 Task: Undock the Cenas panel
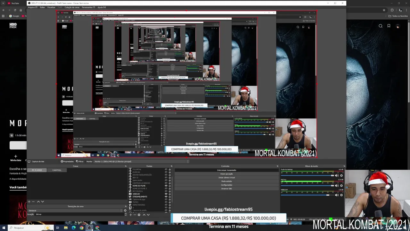(x=126, y=166)
